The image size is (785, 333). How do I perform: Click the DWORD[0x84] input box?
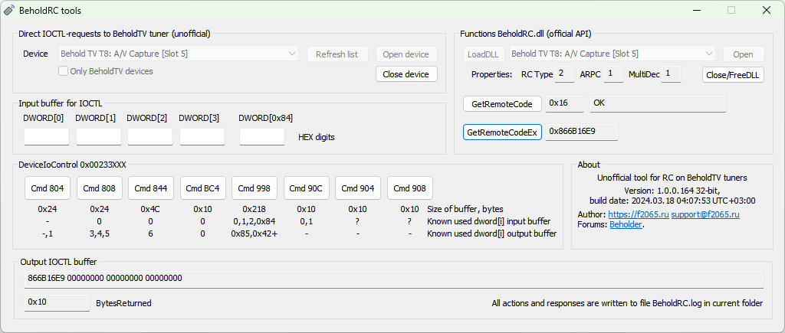tap(262, 137)
